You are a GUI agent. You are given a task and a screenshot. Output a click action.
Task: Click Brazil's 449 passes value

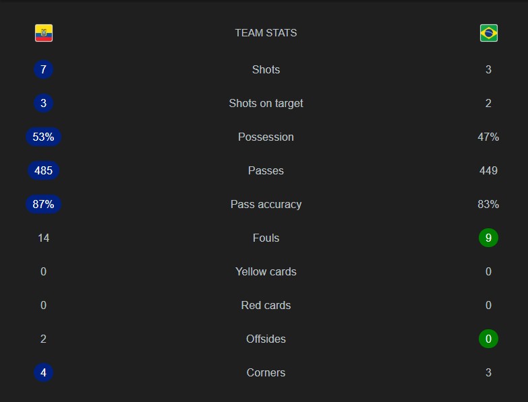pyautogui.click(x=488, y=170)
